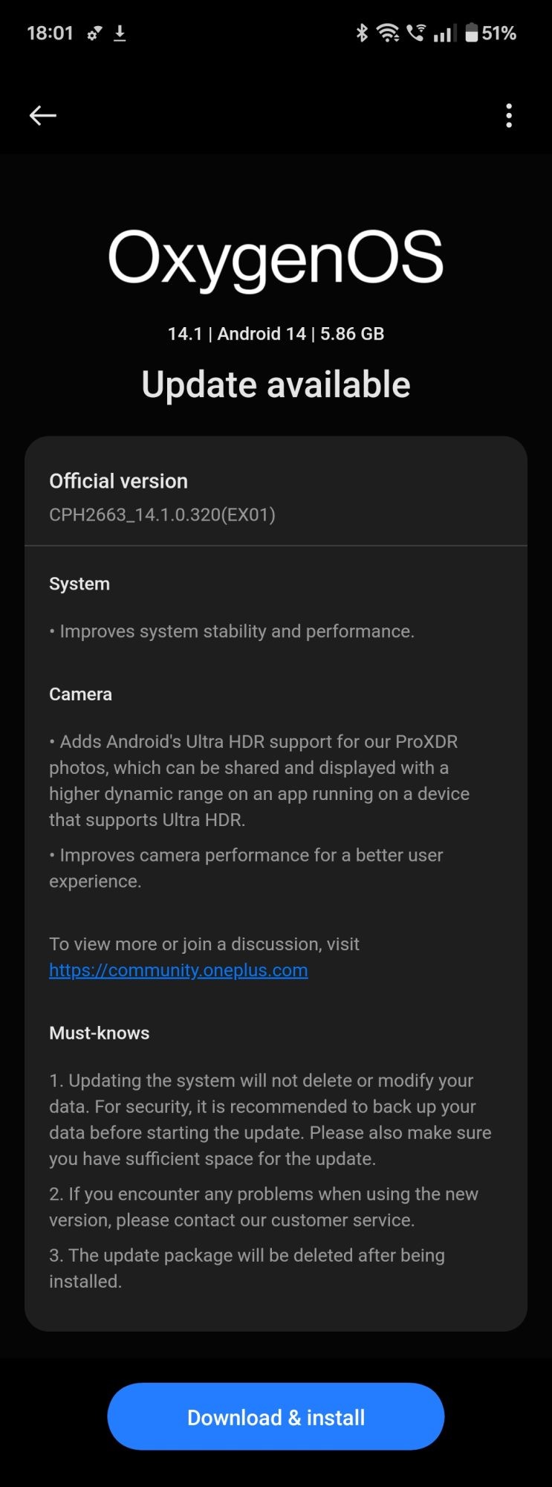Tap the Camera section heading
552x1487 pixels.
point(80,694)
